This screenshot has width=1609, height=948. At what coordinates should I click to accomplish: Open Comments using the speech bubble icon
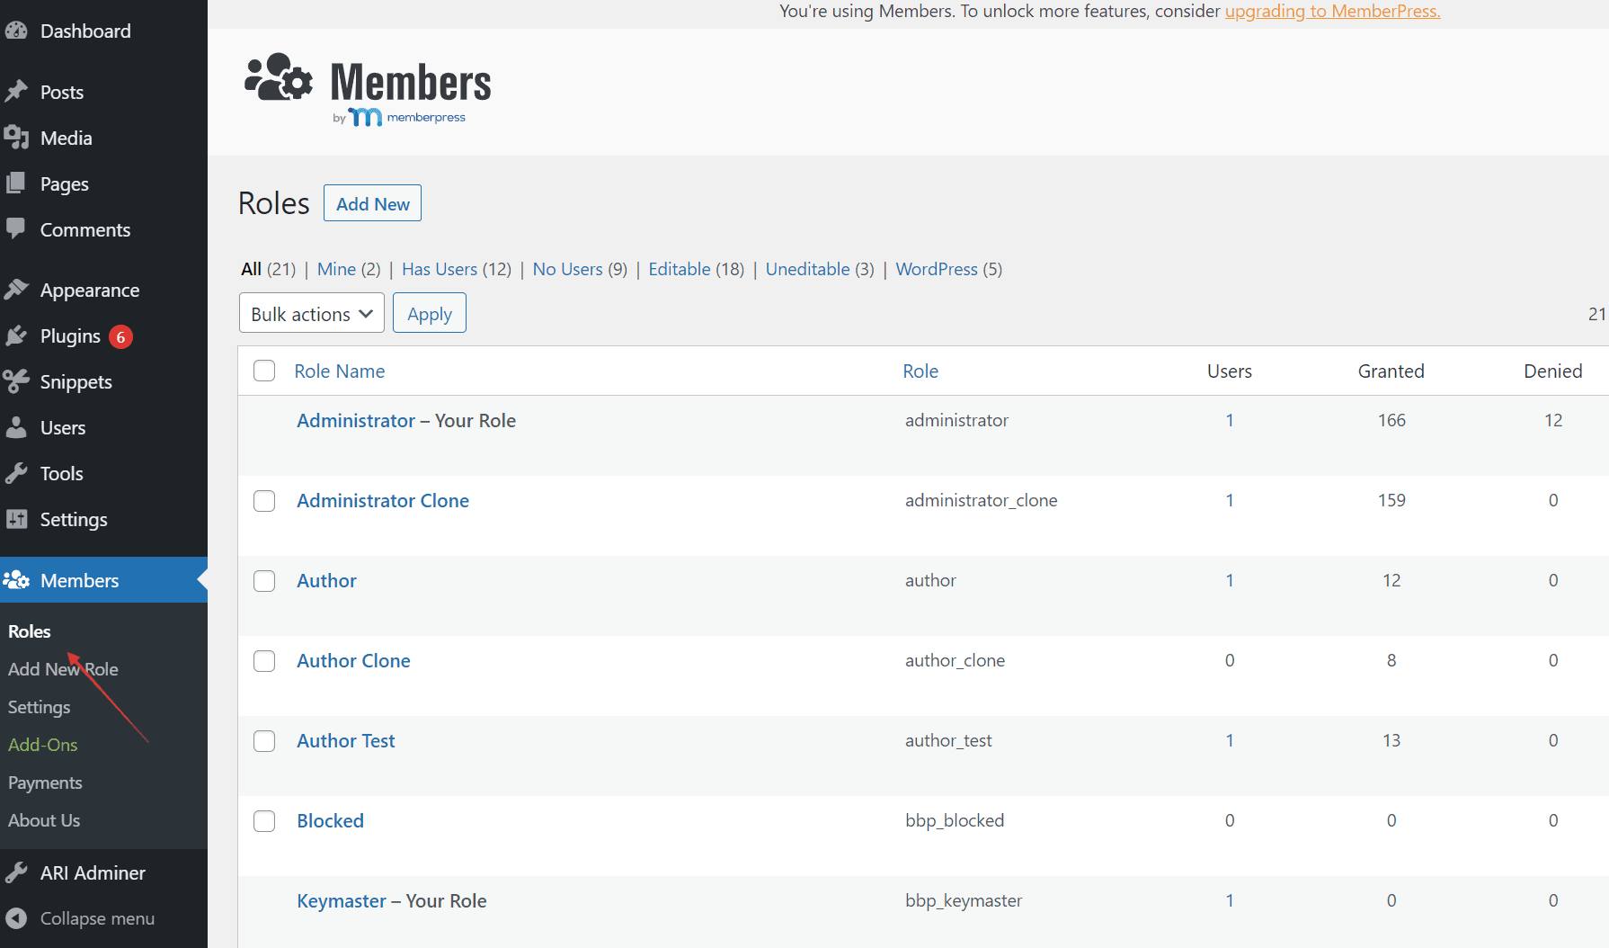click(x=17, y=229)
